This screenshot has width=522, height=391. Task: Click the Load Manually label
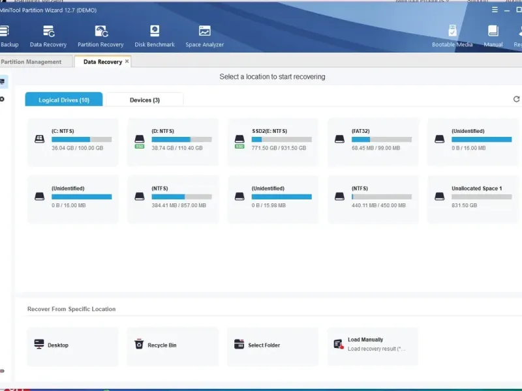click(x=365, y=340)
